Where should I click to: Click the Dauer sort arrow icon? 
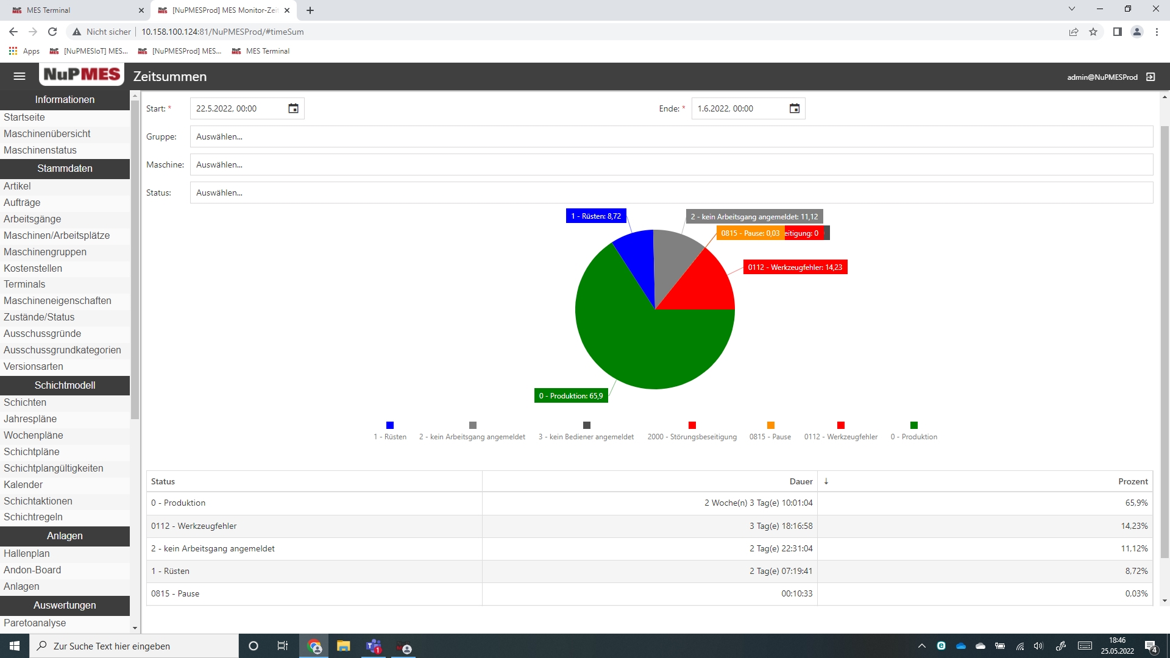(826, 481)
